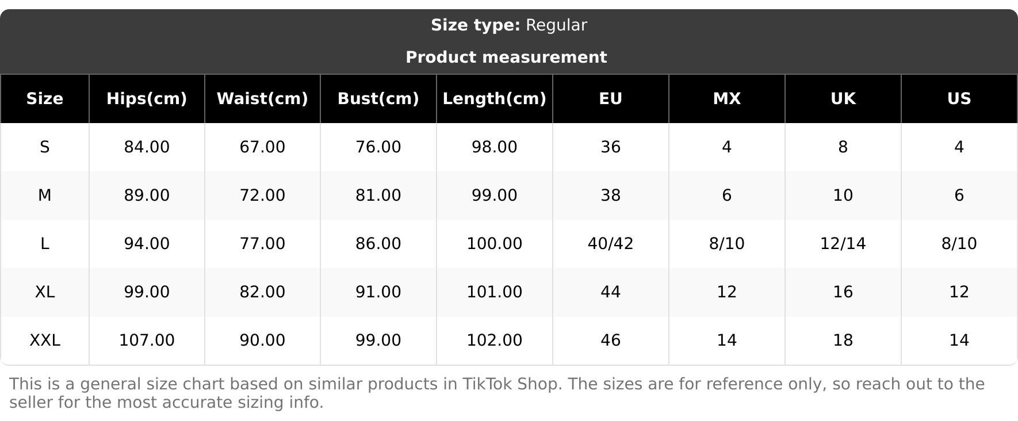The height and width of the screenshot is (421, 1018).
Task: Click the XL size row label
Action: tap(44, 292)
